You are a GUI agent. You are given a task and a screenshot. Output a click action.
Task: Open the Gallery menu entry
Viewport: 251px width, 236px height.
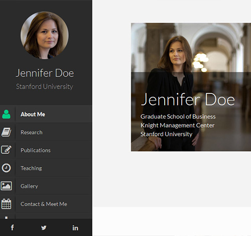[46, 186]
